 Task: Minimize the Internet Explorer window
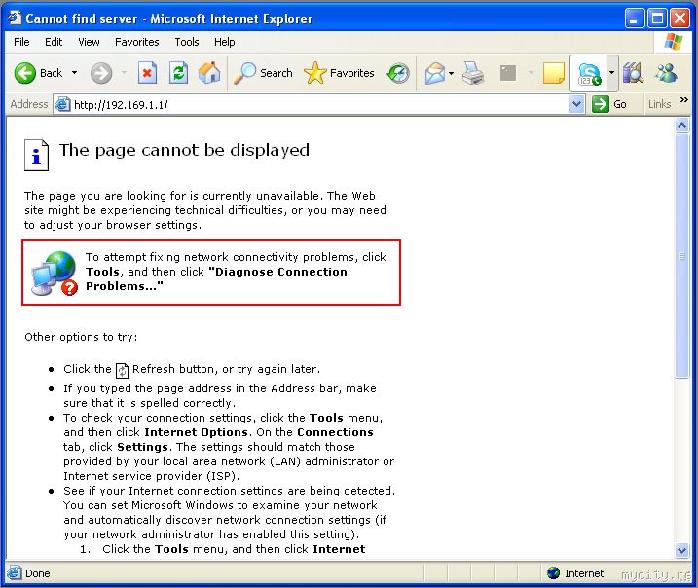pos(634,18)
